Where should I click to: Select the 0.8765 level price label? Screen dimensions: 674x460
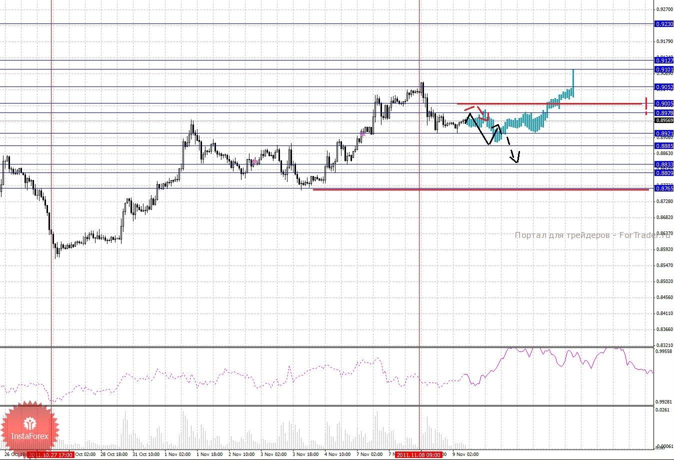pos(664,188)
